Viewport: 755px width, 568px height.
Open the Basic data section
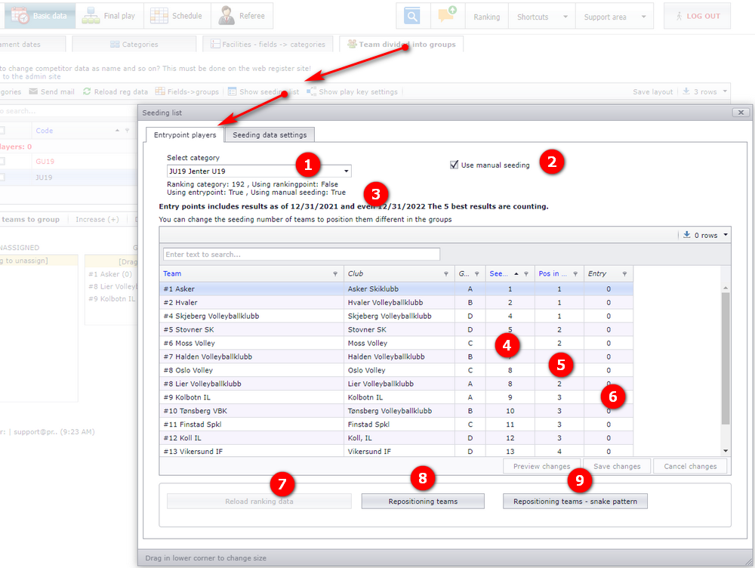point(40,16)
